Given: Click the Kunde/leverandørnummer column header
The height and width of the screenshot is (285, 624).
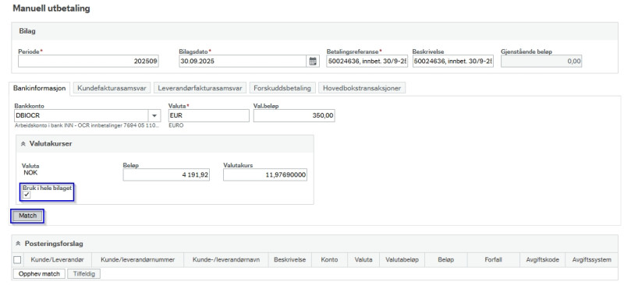Looking at the screenshot, I should (138, 259).
